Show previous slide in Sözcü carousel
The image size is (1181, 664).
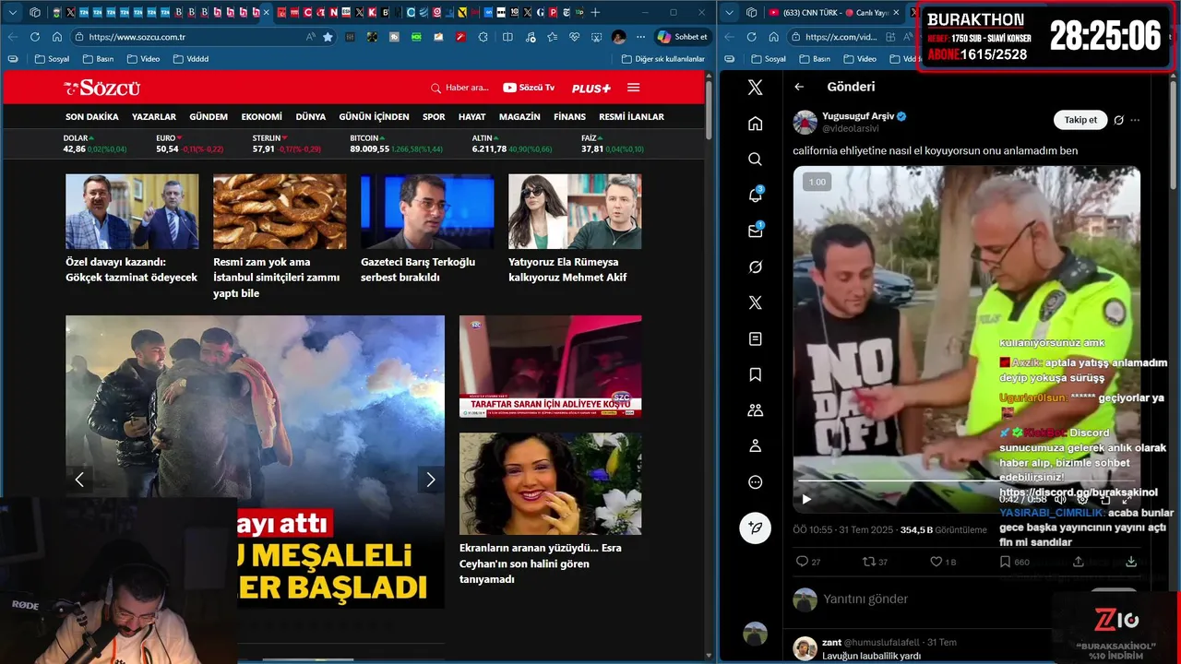click(x=79, y=479)
